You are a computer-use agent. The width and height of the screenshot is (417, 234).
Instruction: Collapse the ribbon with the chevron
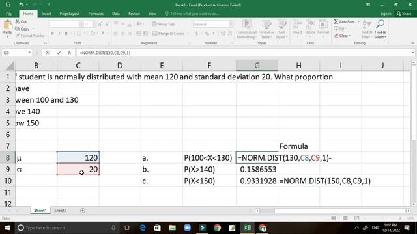412,43
